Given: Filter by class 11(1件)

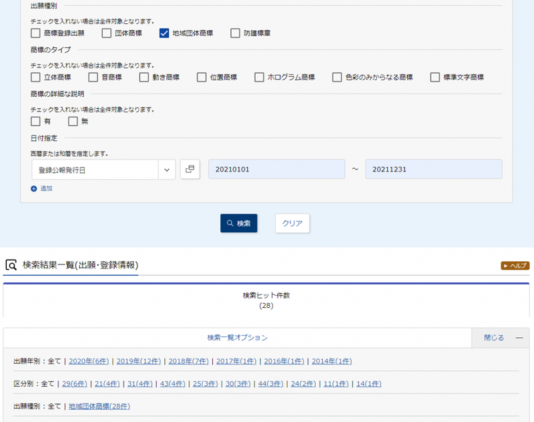Looking at the screenshot, I should pyautogui.click(x=336, y=383).
